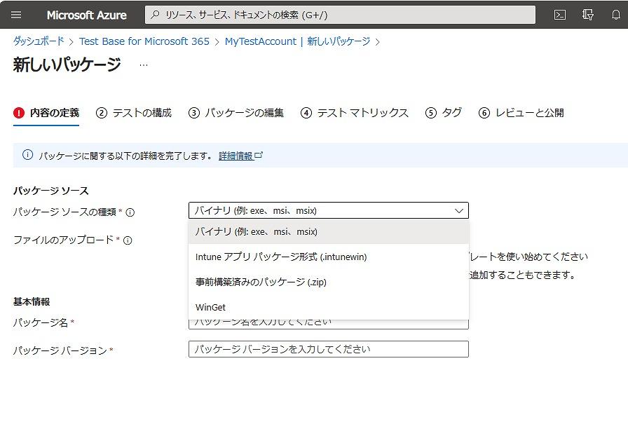628x436 pixels.
Task: Click the info icon in the banner
Action: pyautogui.click(x=27, y=155)
